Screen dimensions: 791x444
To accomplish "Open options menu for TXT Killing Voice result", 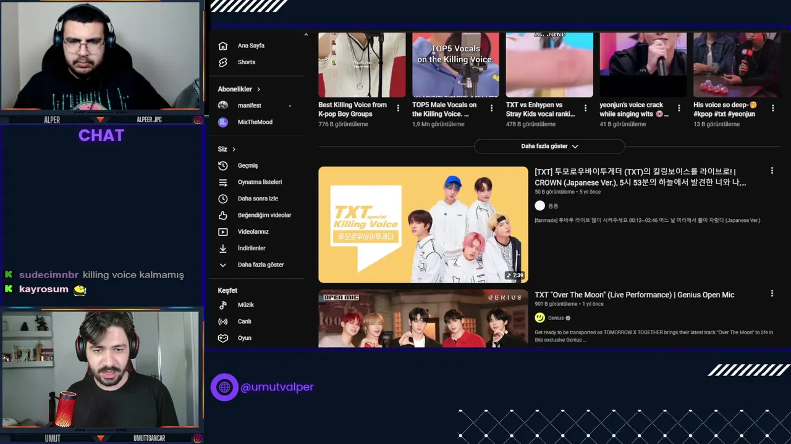I will pyautogui.click(x=772, y=171).
